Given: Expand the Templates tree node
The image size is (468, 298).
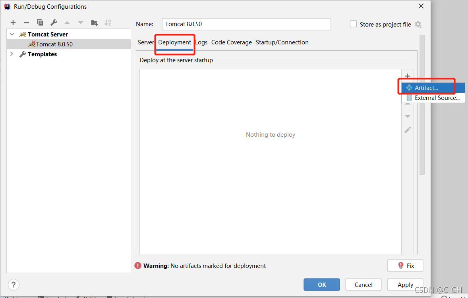Looking at the screenshot, I should coord(12,54).
